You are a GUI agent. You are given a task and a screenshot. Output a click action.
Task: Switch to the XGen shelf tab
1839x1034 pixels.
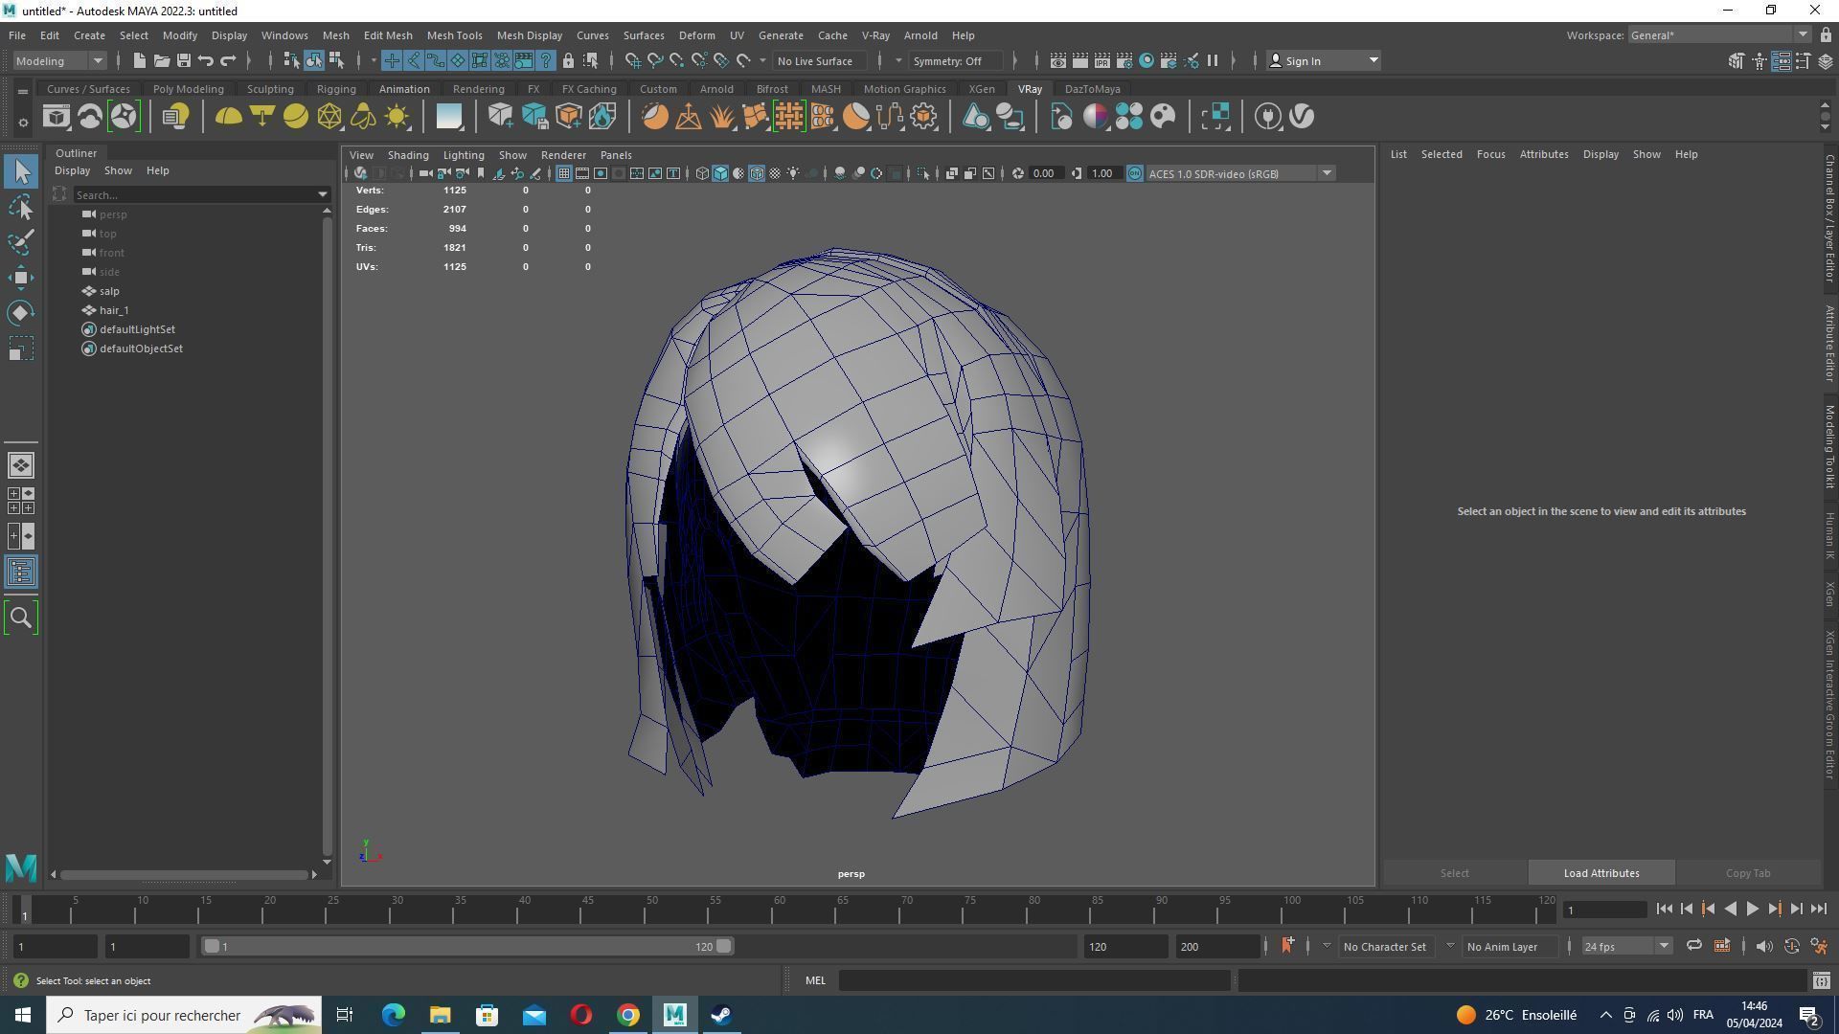pyautogui.click(x=981, y=89)
